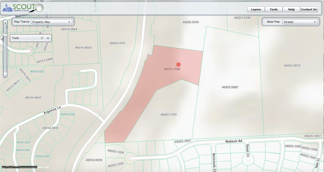Open the Layers menu
Screen dimensions: 324x172
[x=256, y=9]
